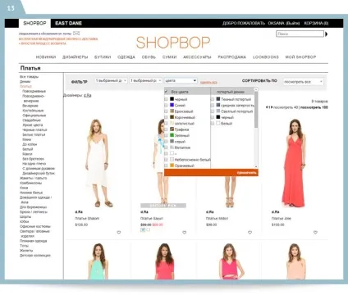This screenshot has height=295, width=348.
Task: Switch to EAST DANE tab
Action: 68,23
